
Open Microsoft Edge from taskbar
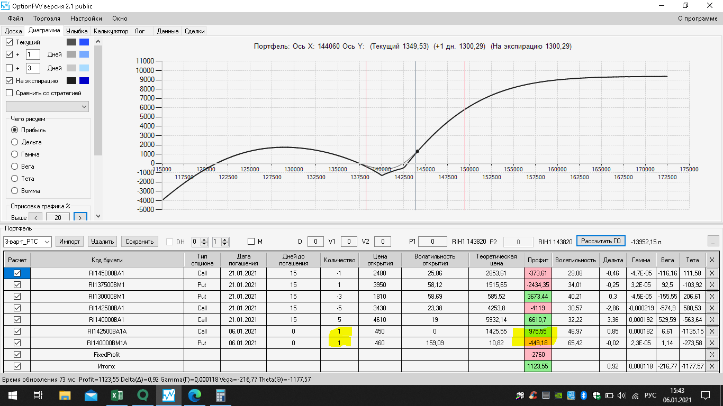(195, 395)
